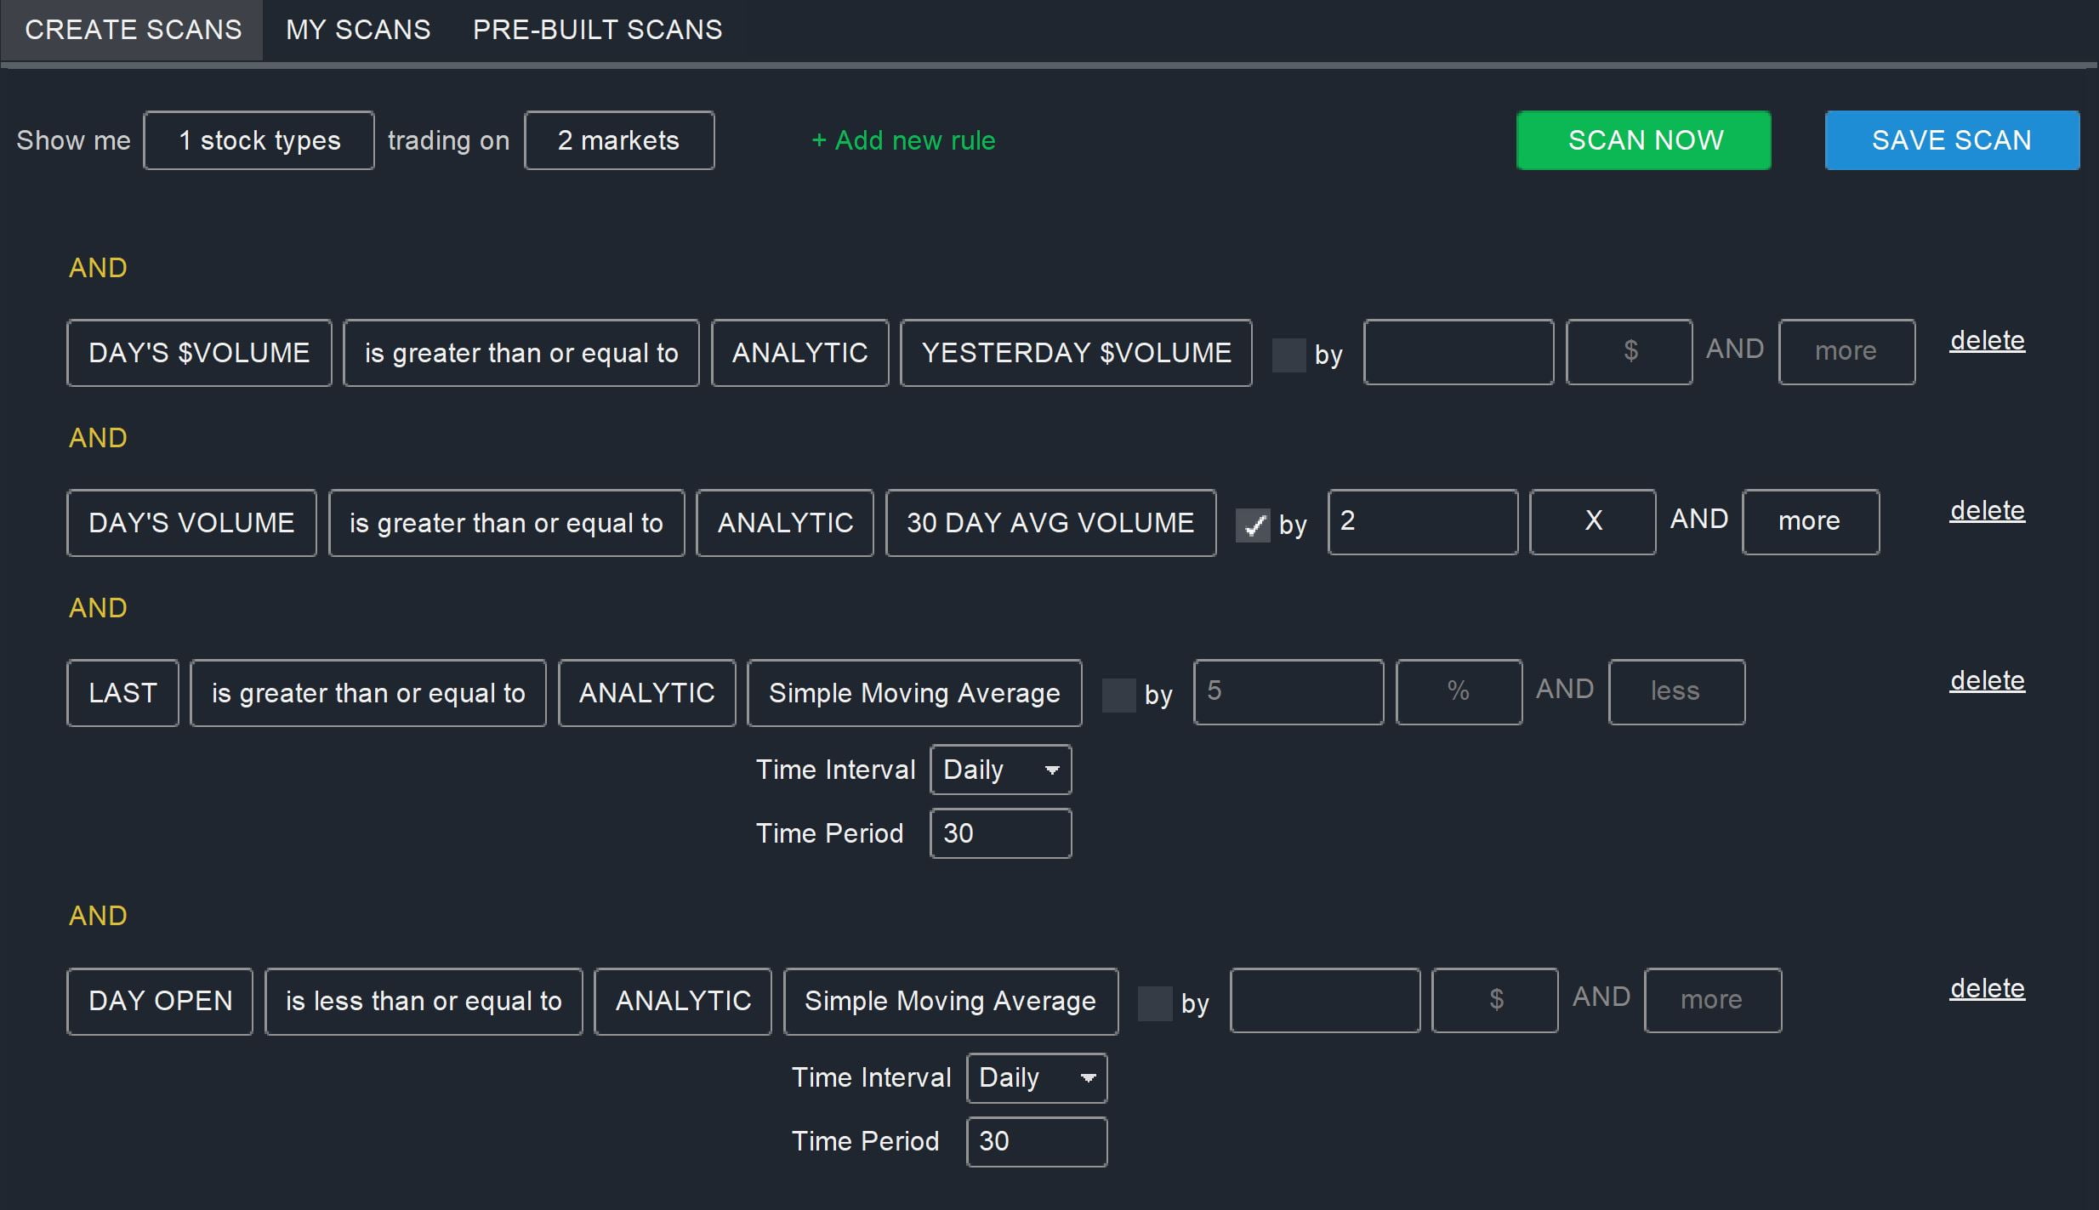Click the SAVE SCAN button
Image resolution: width=2099 pixels, height=1210 pixels.
[x=1950, y=140]
